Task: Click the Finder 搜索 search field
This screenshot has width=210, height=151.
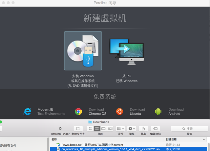Action: (190, 128)
